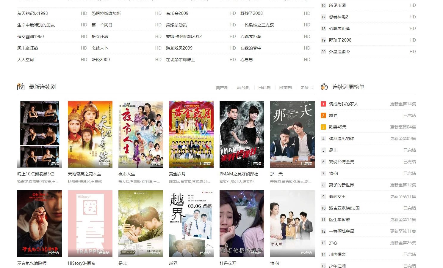
Task: Click the 请成为我的家人 ranking link
Action: pyautogui.click(x=343, y=104)
